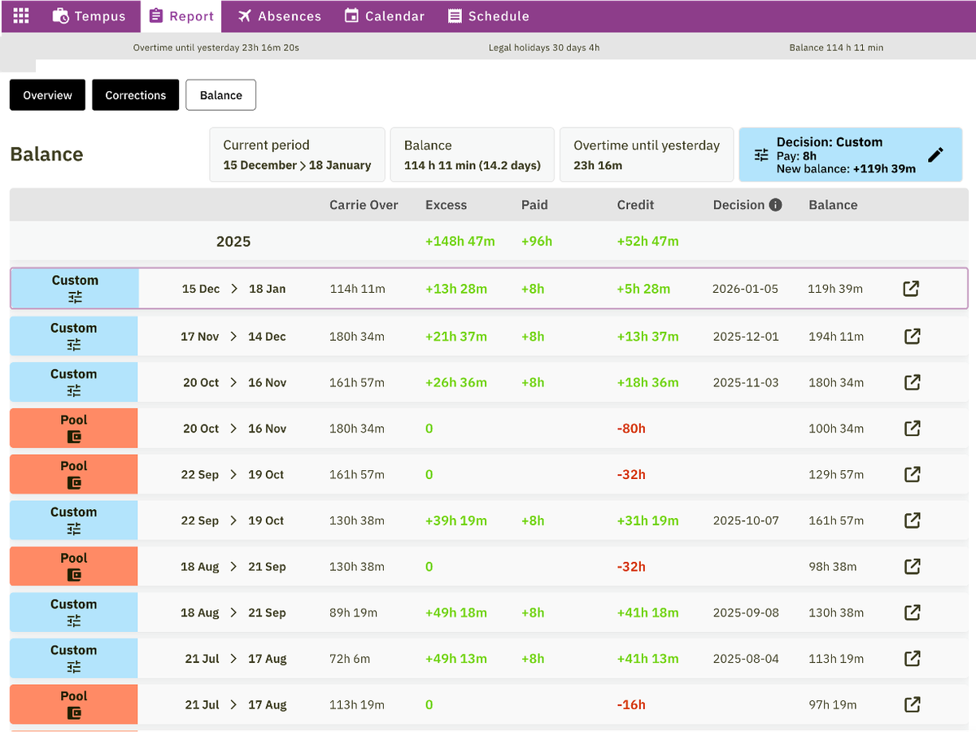Open Pool 21 Jul – 17 Aug details
The width and height of the screenshot is (976, 732).
[913, 704]
